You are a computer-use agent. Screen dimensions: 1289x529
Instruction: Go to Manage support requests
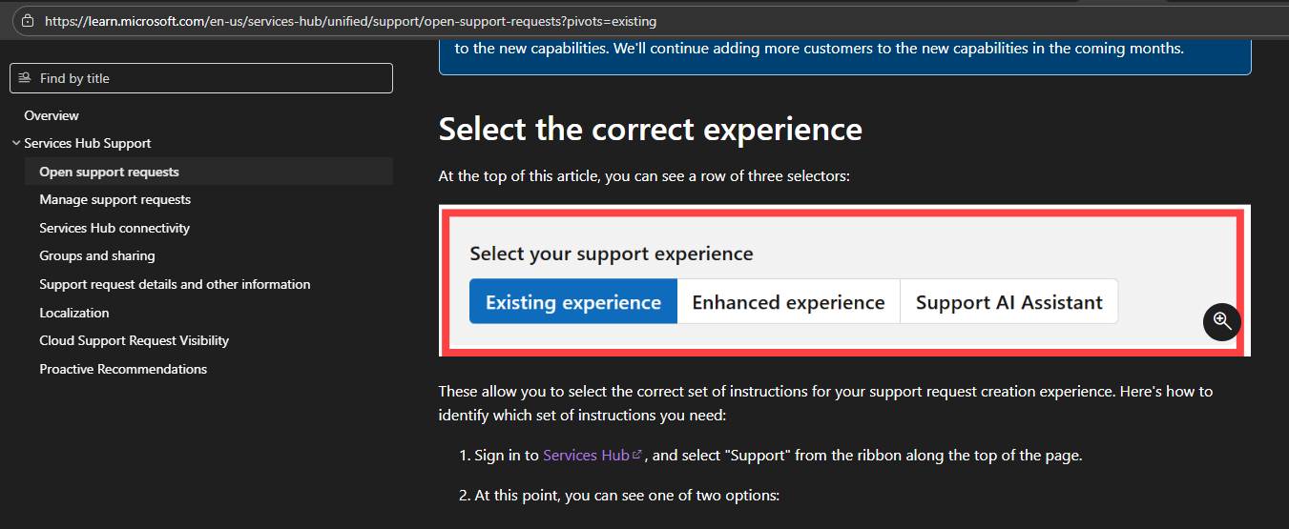(114, 199)
